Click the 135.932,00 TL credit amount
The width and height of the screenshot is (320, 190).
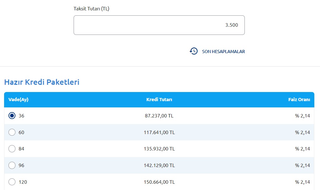(x=159, y=149)
